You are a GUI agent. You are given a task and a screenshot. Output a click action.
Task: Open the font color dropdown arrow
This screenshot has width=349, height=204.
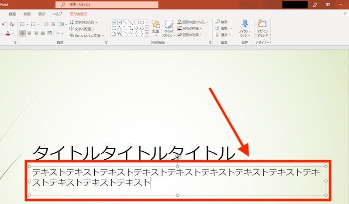(12, 33)
